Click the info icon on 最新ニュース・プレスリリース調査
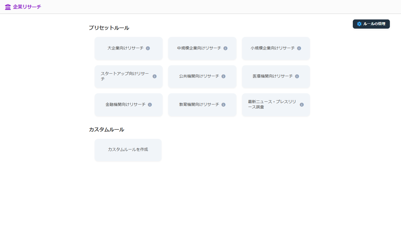This screenshot has height=250, width=401. pyautogui.click(x=302, y=105)
